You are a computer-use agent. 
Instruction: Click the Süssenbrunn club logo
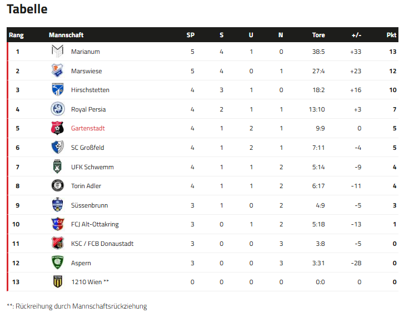point(58,205)
